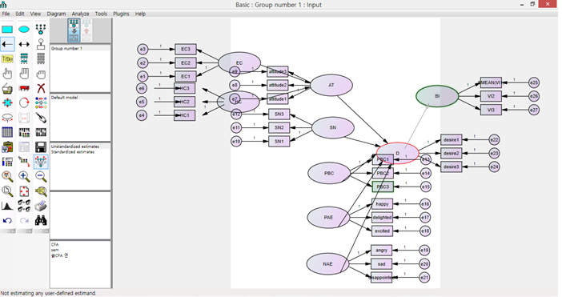Open the Tools menu
Screen dimensions: 562x297
[101, 14]
